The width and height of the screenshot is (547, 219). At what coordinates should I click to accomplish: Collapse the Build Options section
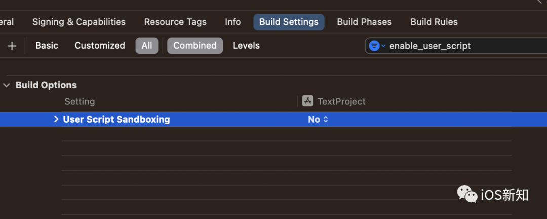click(x=7, y=85)
